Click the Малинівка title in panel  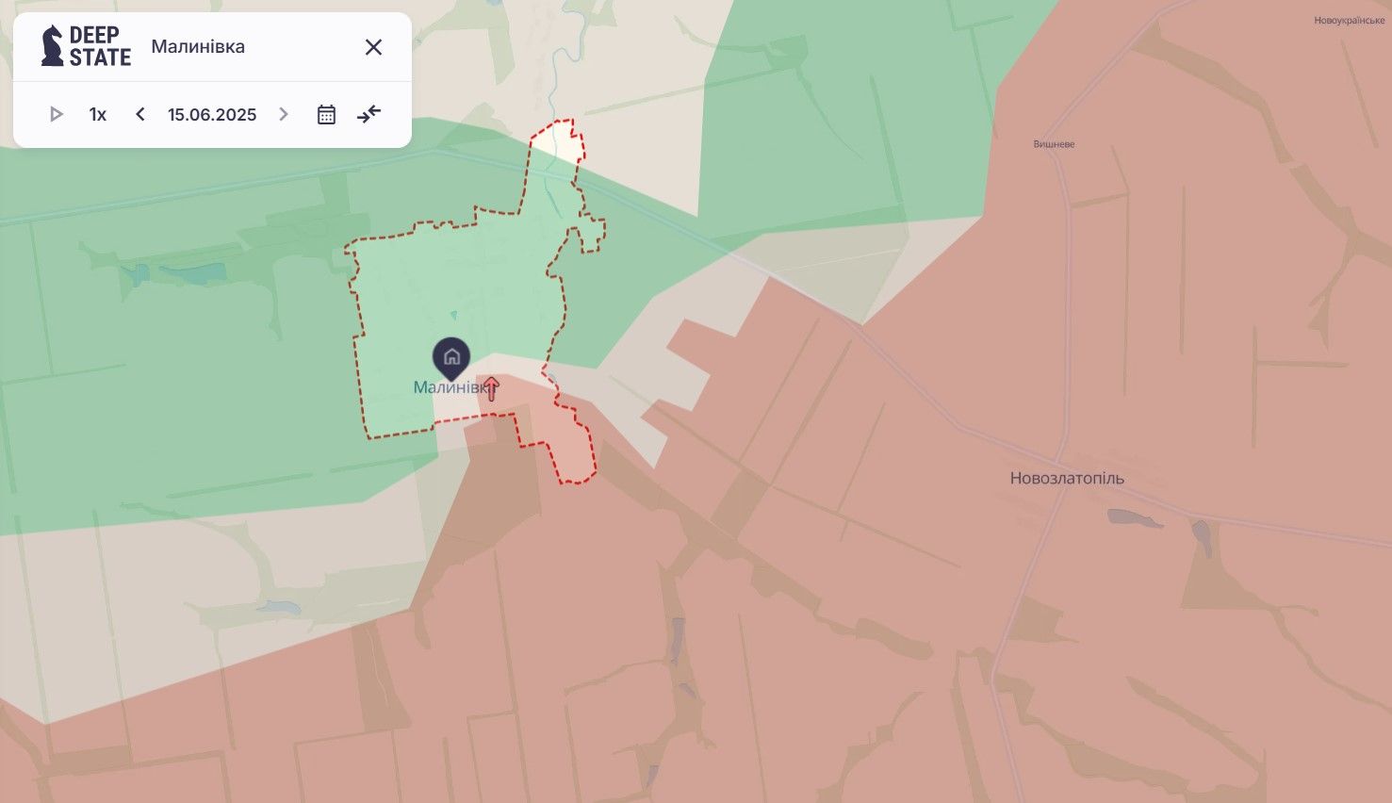tap(198, 47)
